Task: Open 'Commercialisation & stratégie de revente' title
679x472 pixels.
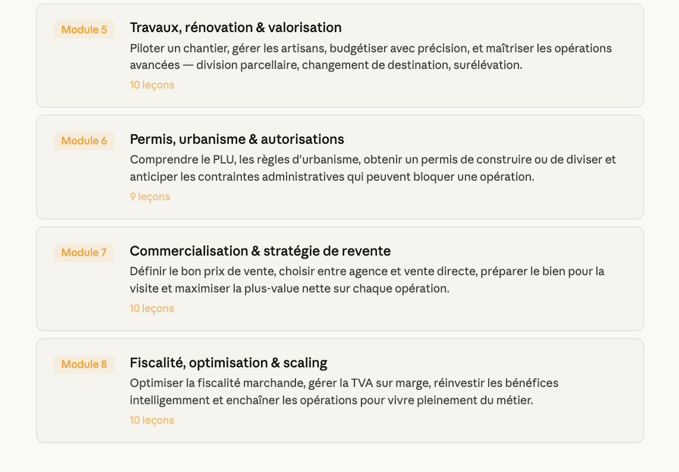Action: tap(260, 251)
